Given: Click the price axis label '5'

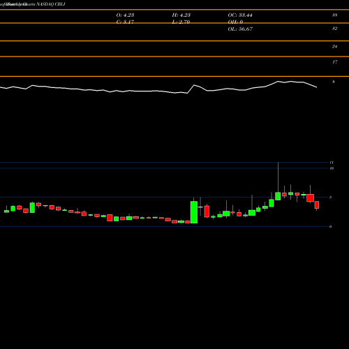Looking at the screenshot, I should [x=331, y=198].
